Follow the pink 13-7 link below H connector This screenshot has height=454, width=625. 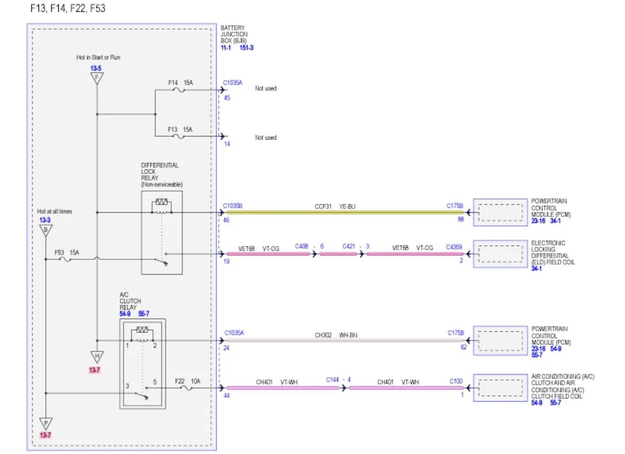point(95,370)
